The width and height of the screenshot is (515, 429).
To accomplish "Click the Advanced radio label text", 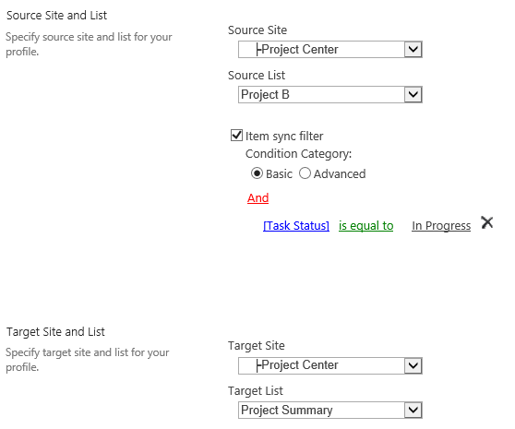I will 340,174.
